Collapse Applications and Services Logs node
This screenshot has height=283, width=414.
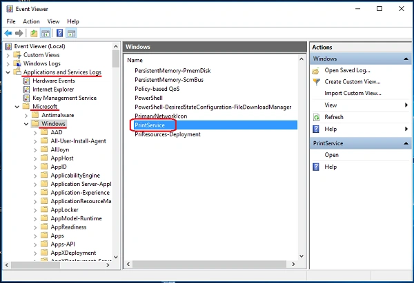click(x=8, y=72)
